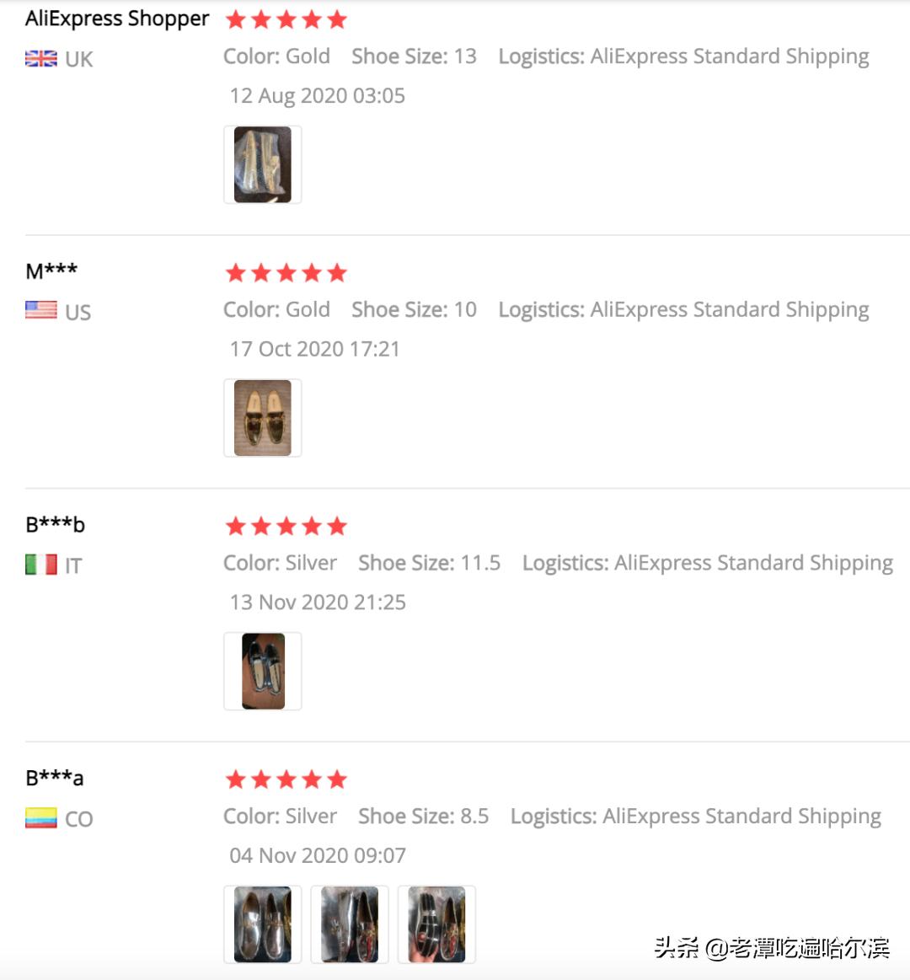Click the UK shopper's five-star rating
Screen dimensions: 910x980
286,19
